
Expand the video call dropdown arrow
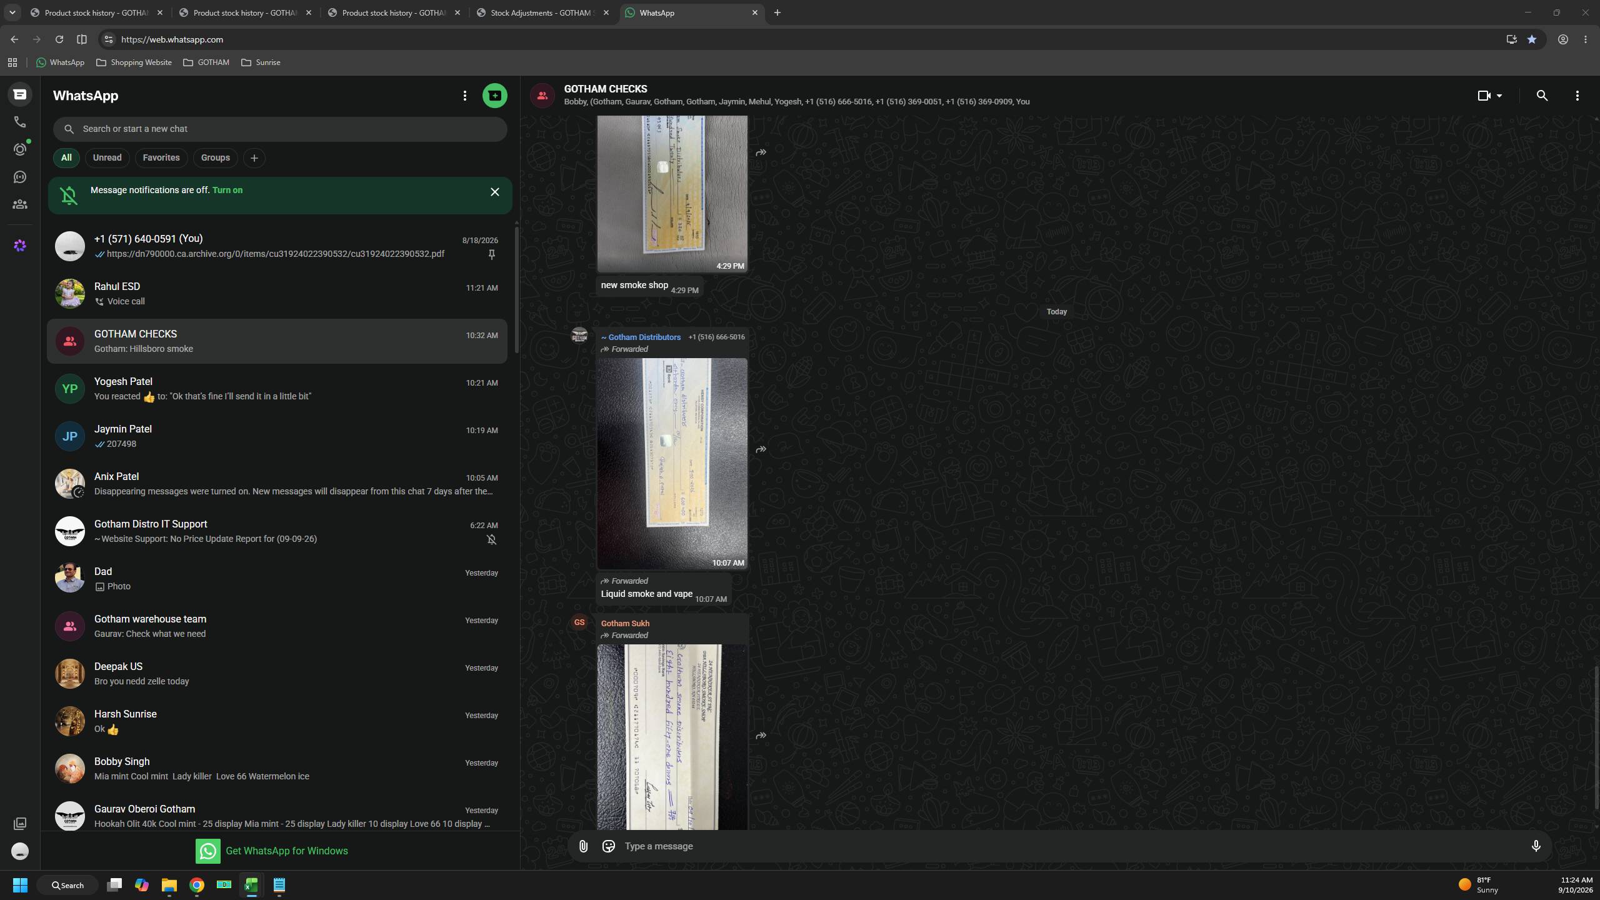[x=1499, y=96]
